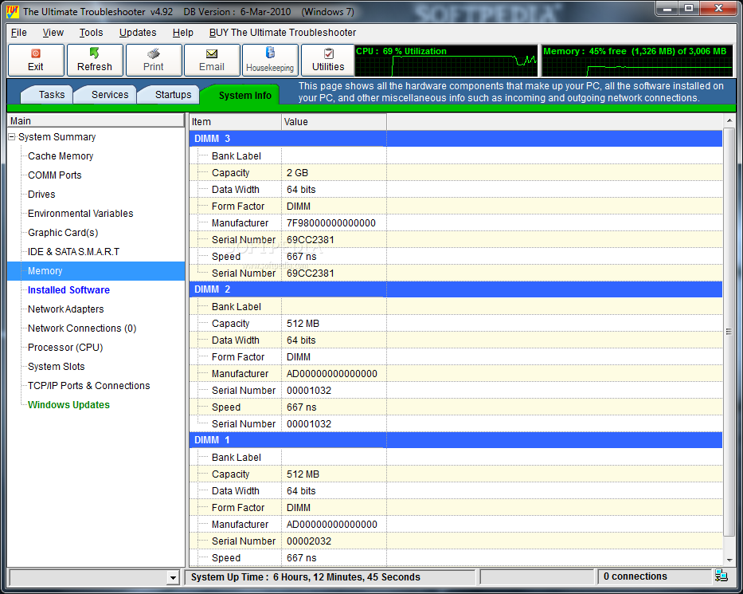Select the DIMM 1 group header
The width and height of the screenshot is (743, 594).
point(456,440)
